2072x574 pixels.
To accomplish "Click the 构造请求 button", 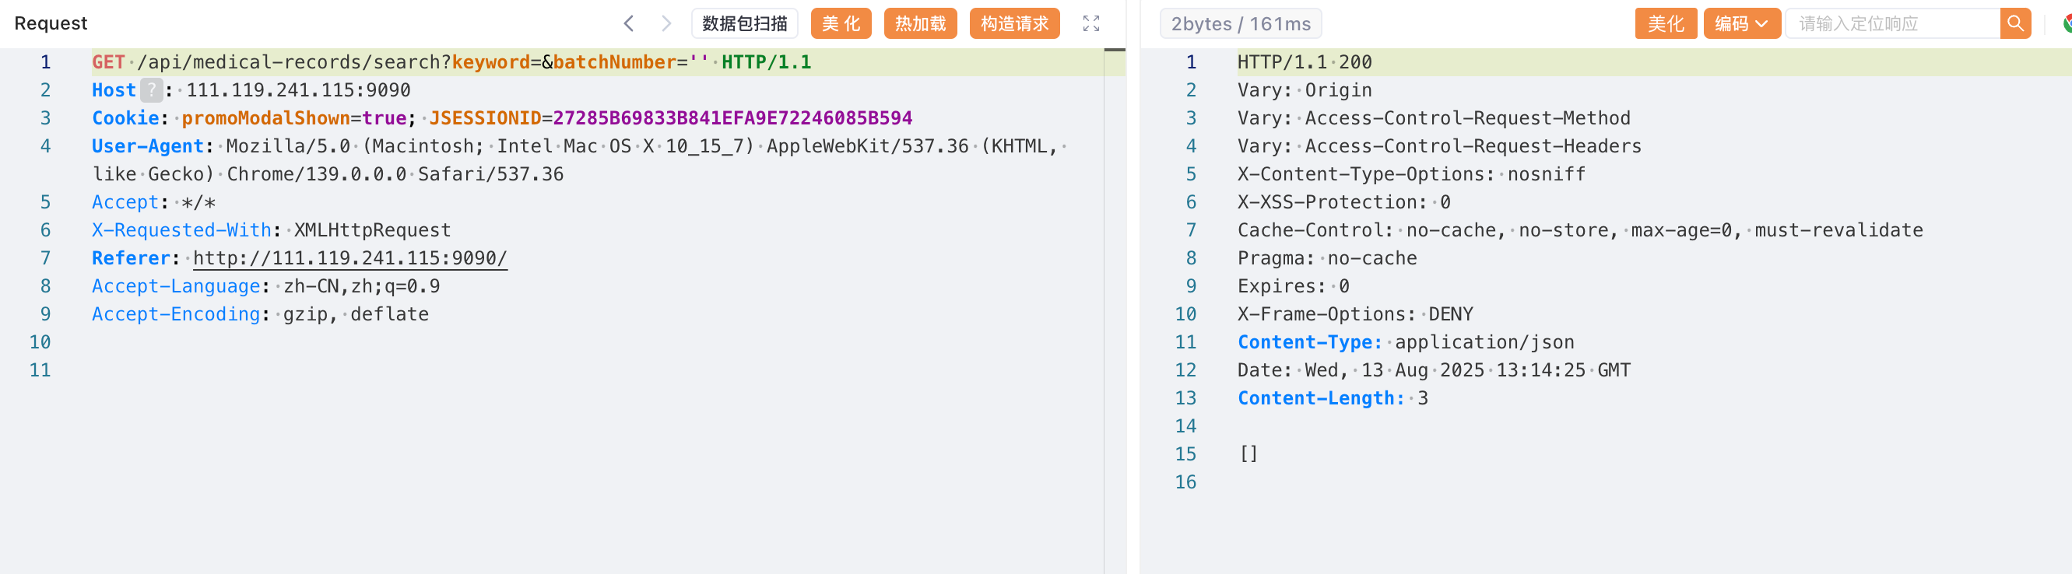I will point(1014,23).
